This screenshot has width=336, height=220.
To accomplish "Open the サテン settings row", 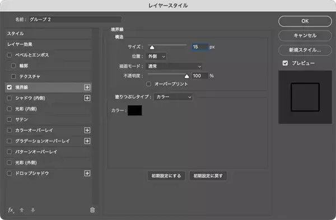I will point(48,120).
